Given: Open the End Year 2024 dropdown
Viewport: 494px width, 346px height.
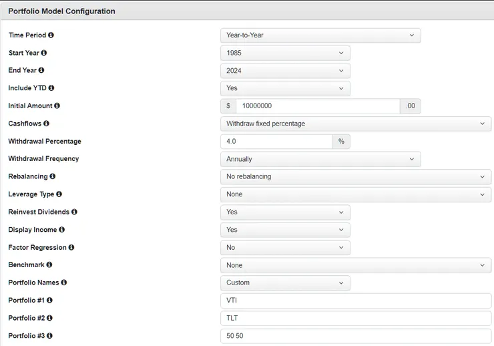Looking at the screenshot, I should [285, 71].
